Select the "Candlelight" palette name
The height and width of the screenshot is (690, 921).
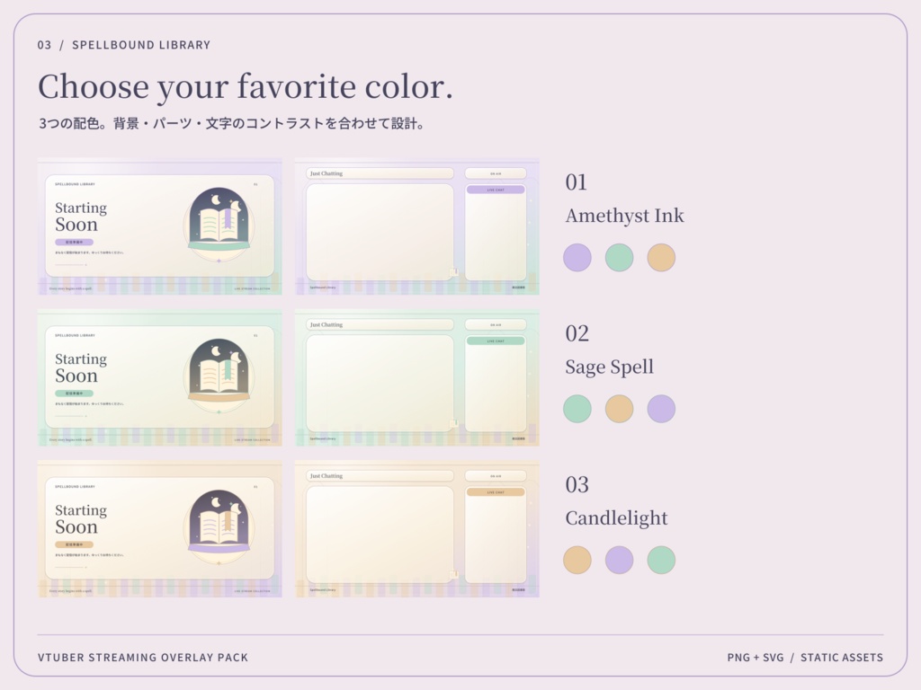point(616,518)
